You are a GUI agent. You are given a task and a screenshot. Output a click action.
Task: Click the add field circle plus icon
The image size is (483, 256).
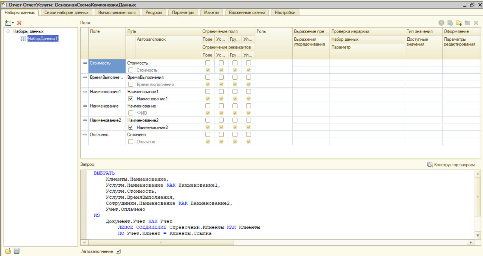pos(441,23)
